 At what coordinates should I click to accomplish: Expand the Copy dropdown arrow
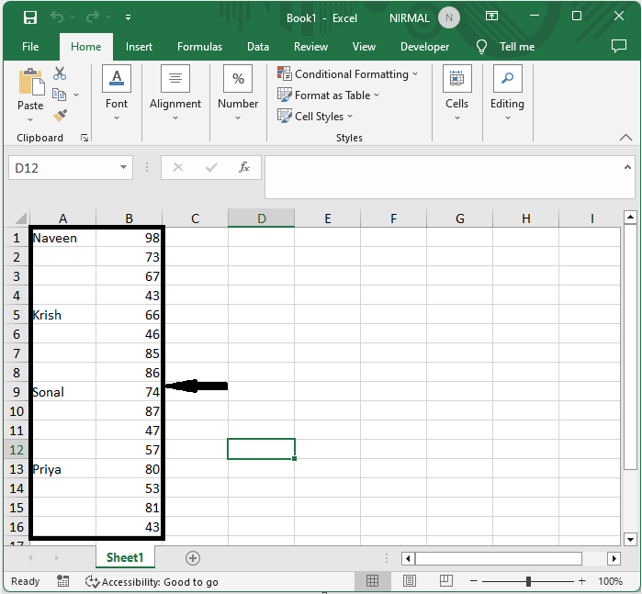(x=76, y=95)
